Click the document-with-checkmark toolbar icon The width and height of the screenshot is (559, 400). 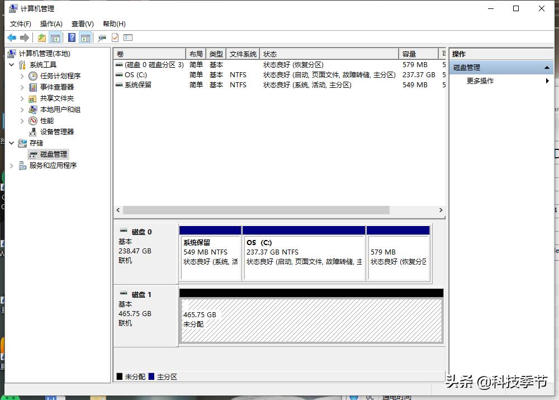[x=115, y=37]
